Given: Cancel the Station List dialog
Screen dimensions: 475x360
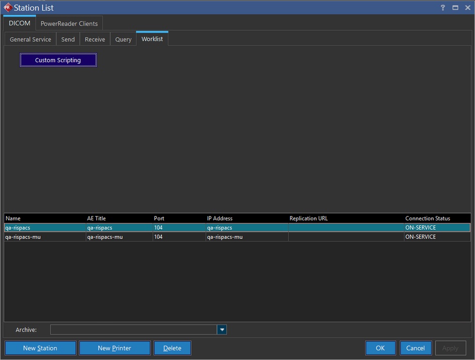Looking at the screenshot, I should click(415, 348).
